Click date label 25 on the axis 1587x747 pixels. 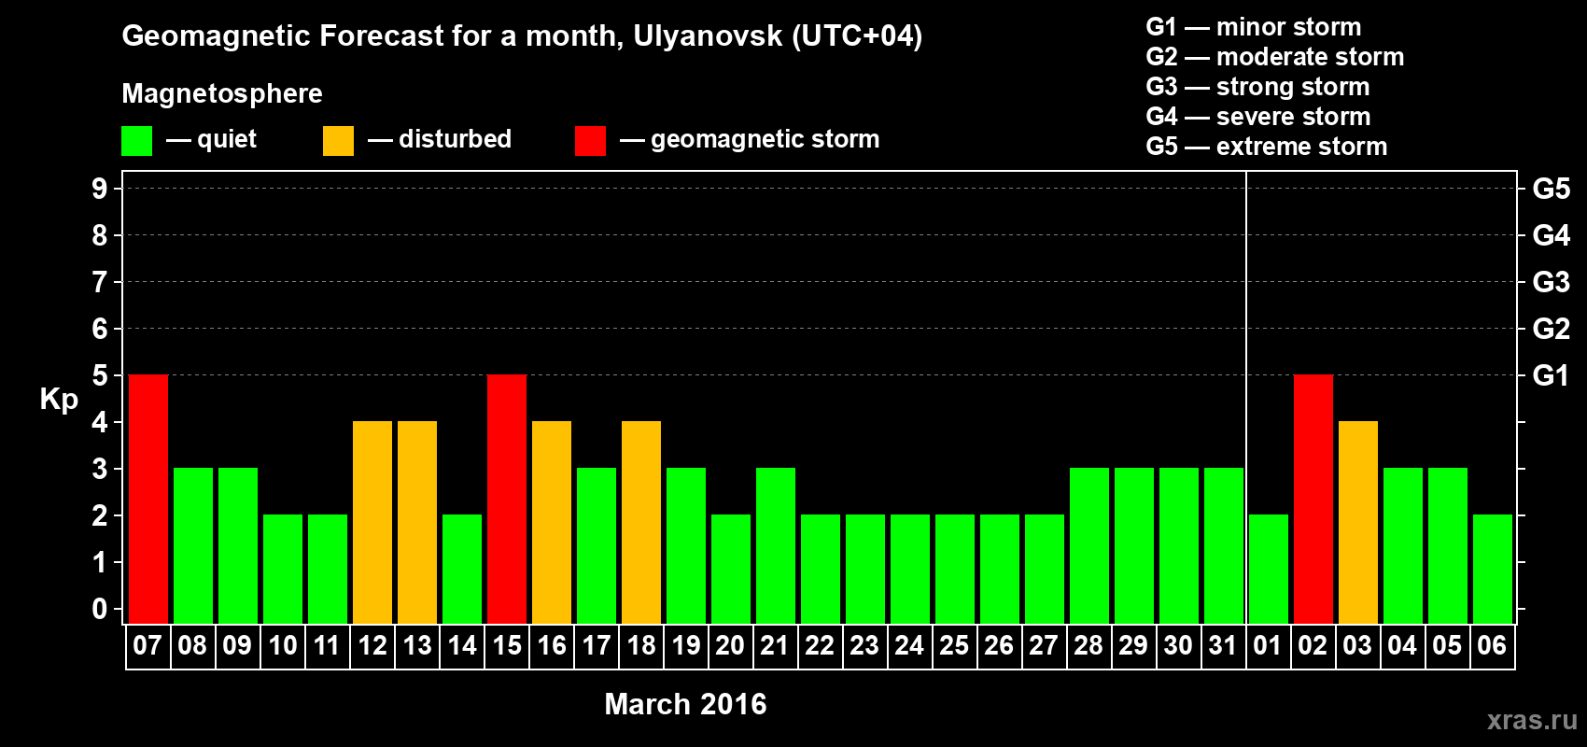(954, 646)
